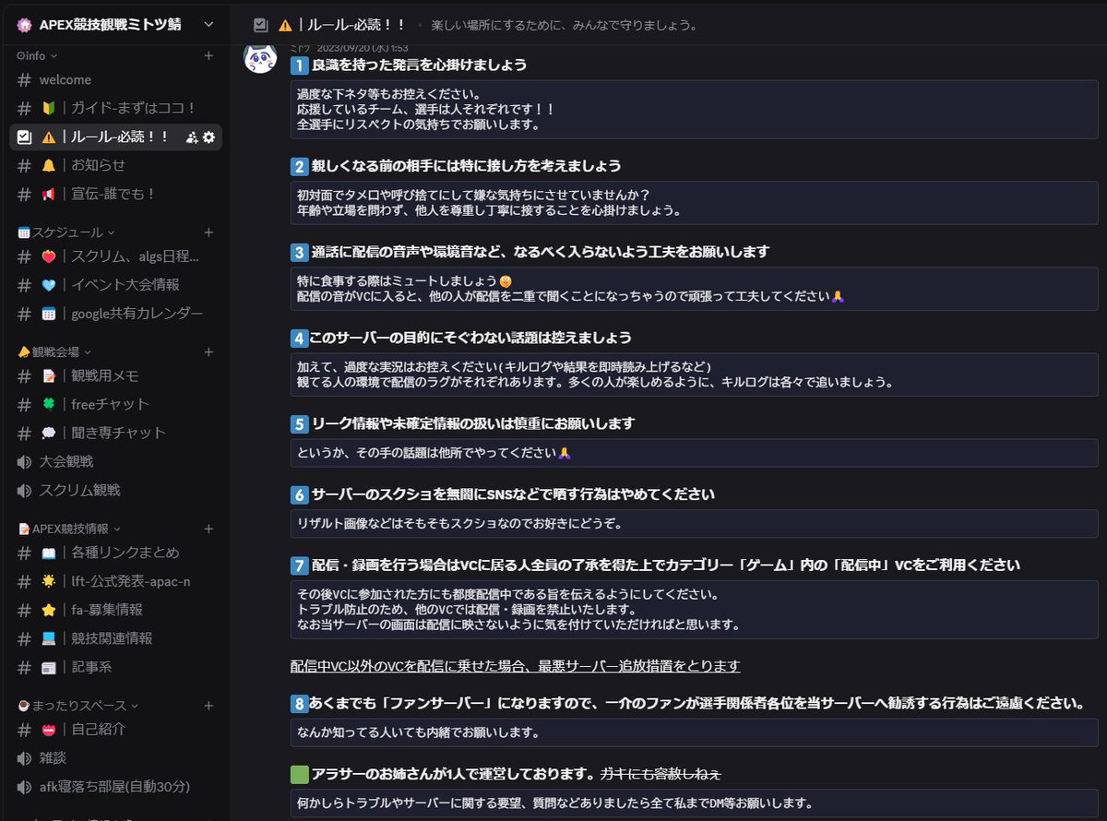
Task: Click the code block なんか知ってる人いても内緒で
Action: pos(694,732)
